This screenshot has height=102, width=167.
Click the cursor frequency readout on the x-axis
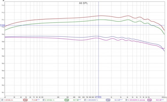(x=99, y=97)
